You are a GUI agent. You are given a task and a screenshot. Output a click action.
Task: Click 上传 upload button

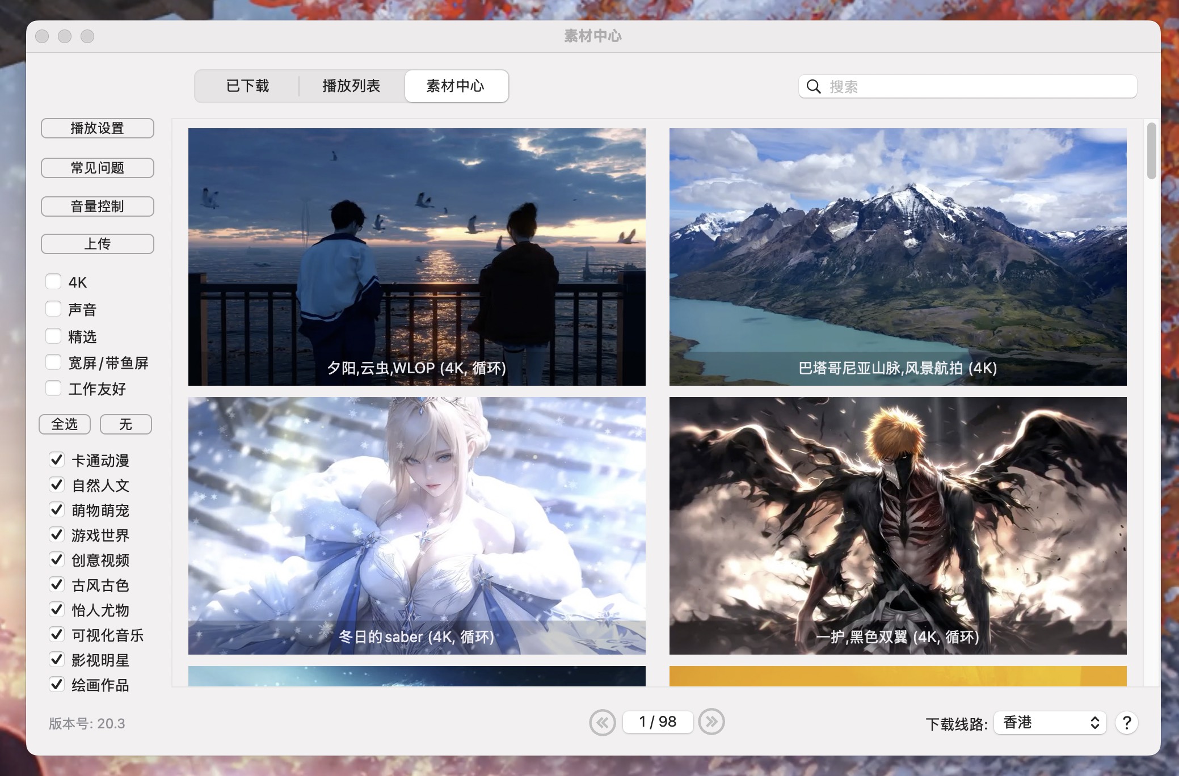click(x=97, y=243)
